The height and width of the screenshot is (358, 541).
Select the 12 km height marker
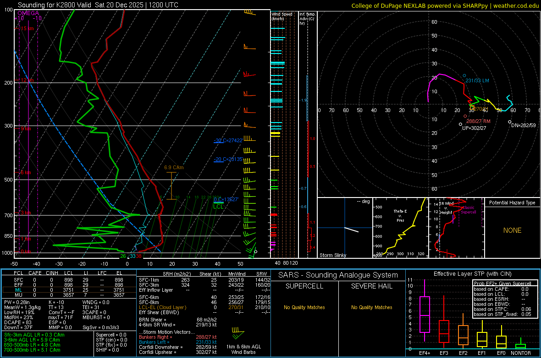click(27, 80)
